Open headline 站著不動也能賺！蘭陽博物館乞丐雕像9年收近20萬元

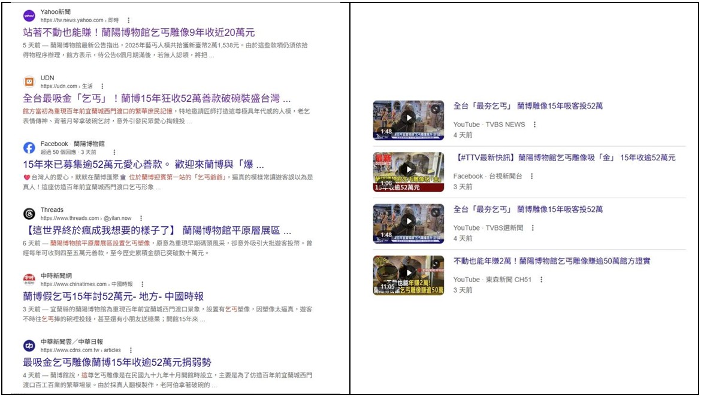(x=138, y=32)
